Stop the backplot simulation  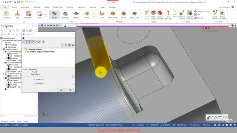click(x=42, y=25)
